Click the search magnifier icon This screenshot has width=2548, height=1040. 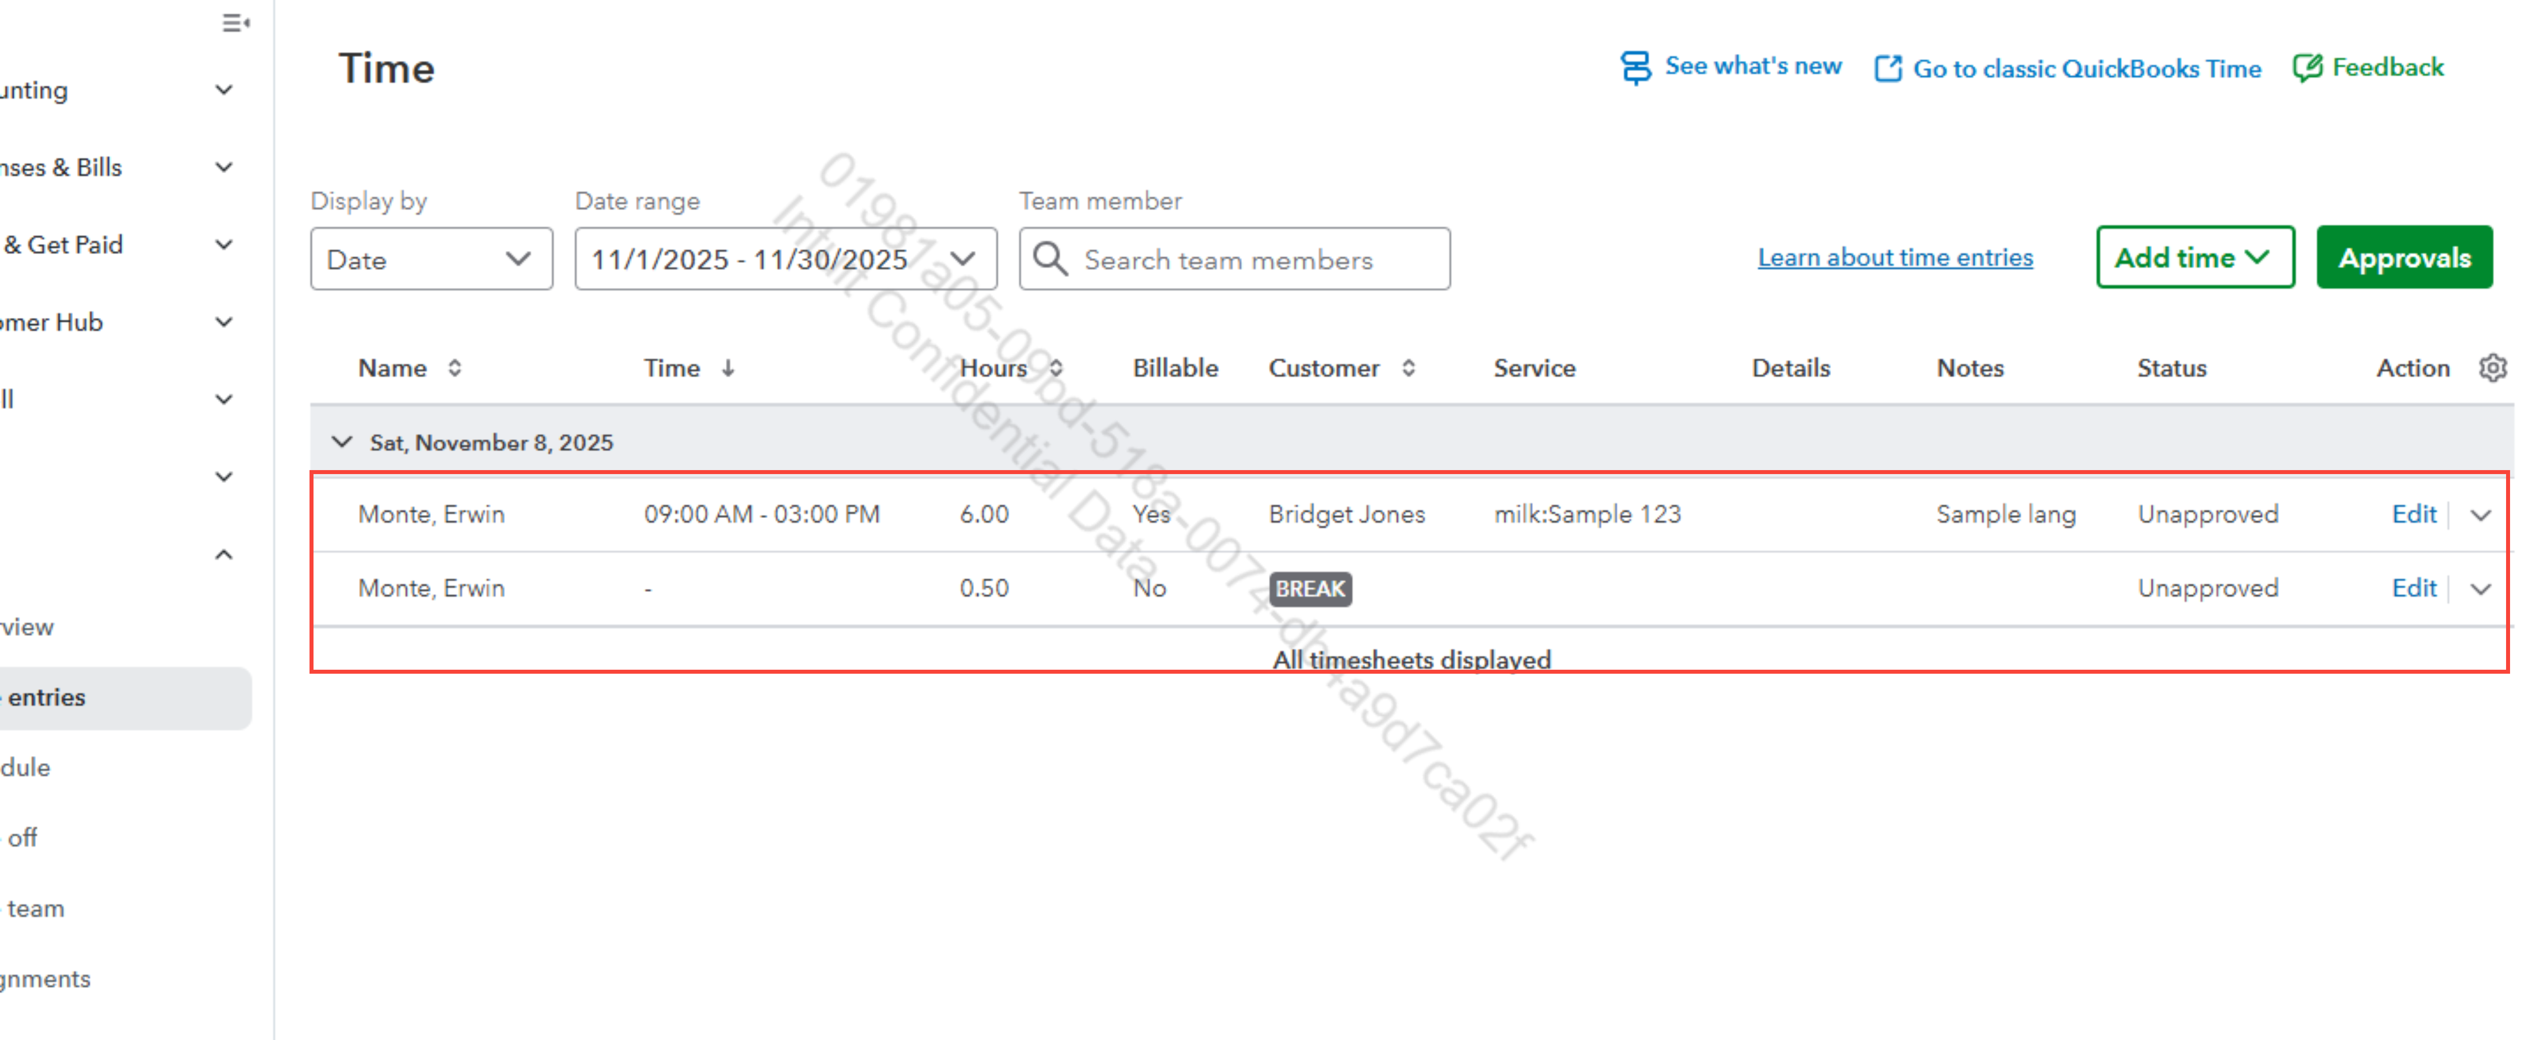1049,259
